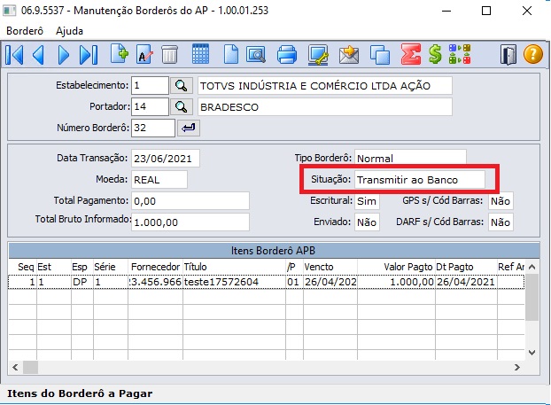Click grid vertical scroll down arrow
This screenshot has width=551, height=405.
coord(532,352)
